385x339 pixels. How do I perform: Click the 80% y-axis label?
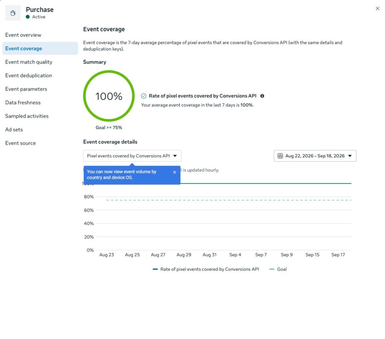click(89, 197)
